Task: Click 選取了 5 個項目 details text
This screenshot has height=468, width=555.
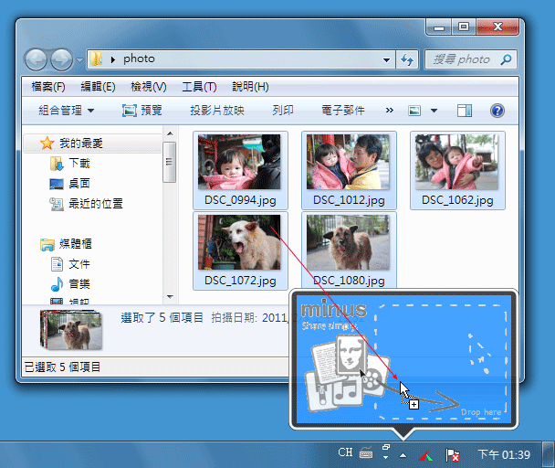Action: pos(162,318)
